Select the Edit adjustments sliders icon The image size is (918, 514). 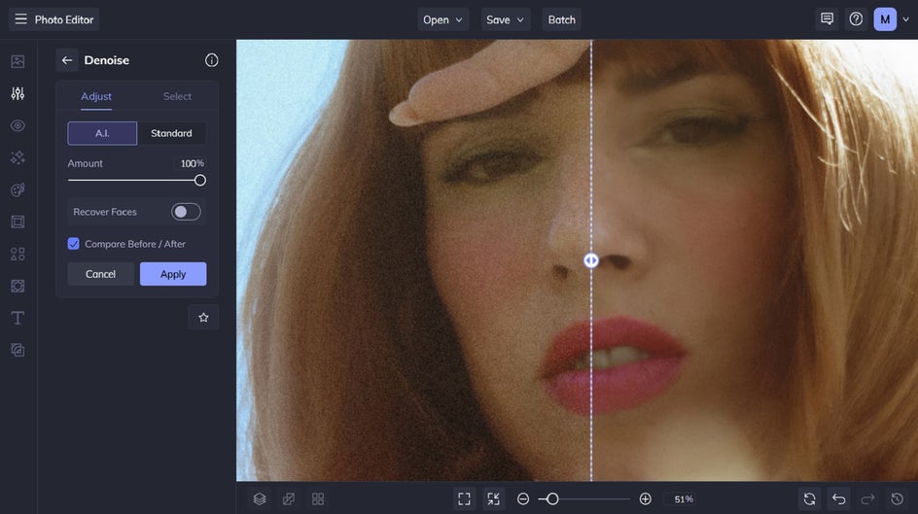tap(18, 93)
